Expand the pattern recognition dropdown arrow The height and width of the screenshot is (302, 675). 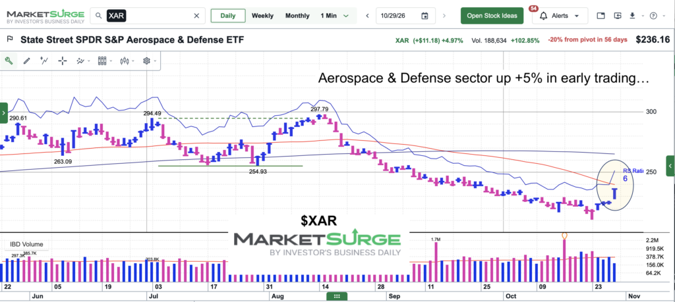88,61
